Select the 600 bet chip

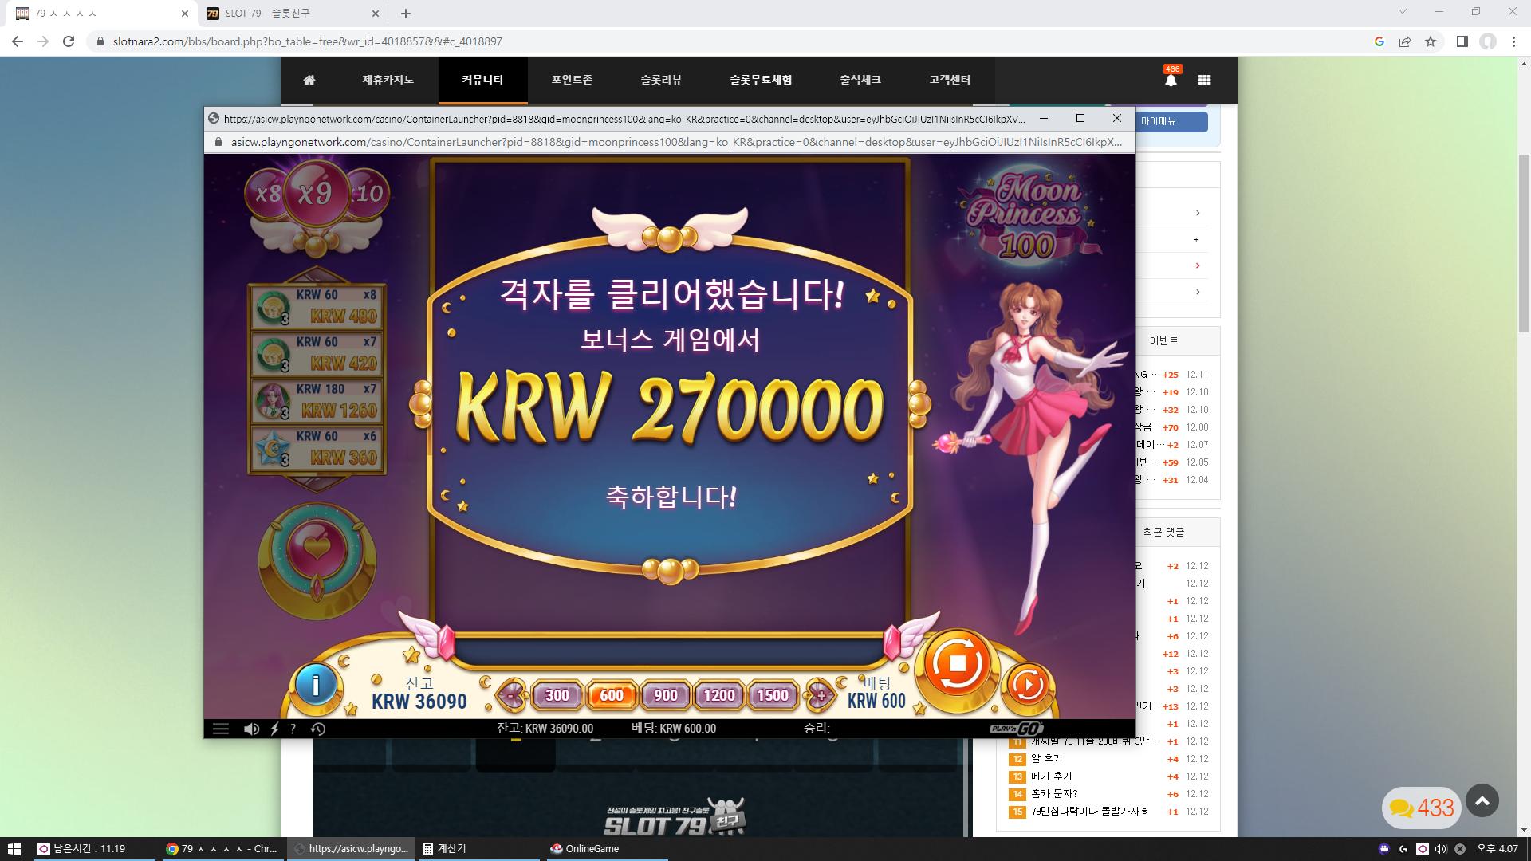coord(612,695)
